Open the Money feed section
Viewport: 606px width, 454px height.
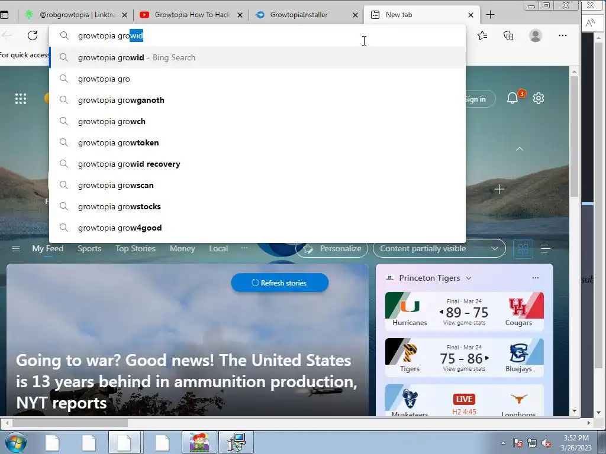tap(182, 249)
